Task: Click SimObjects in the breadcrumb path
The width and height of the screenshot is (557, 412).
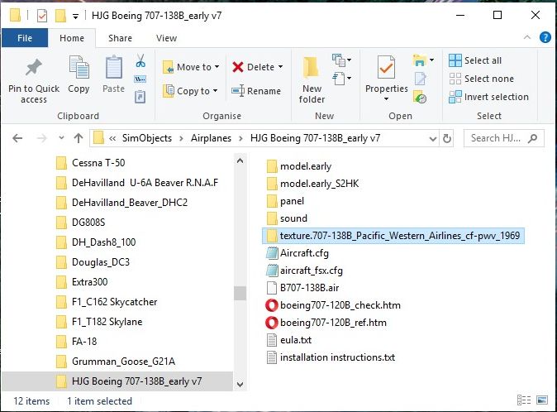Action: [147, 138]
